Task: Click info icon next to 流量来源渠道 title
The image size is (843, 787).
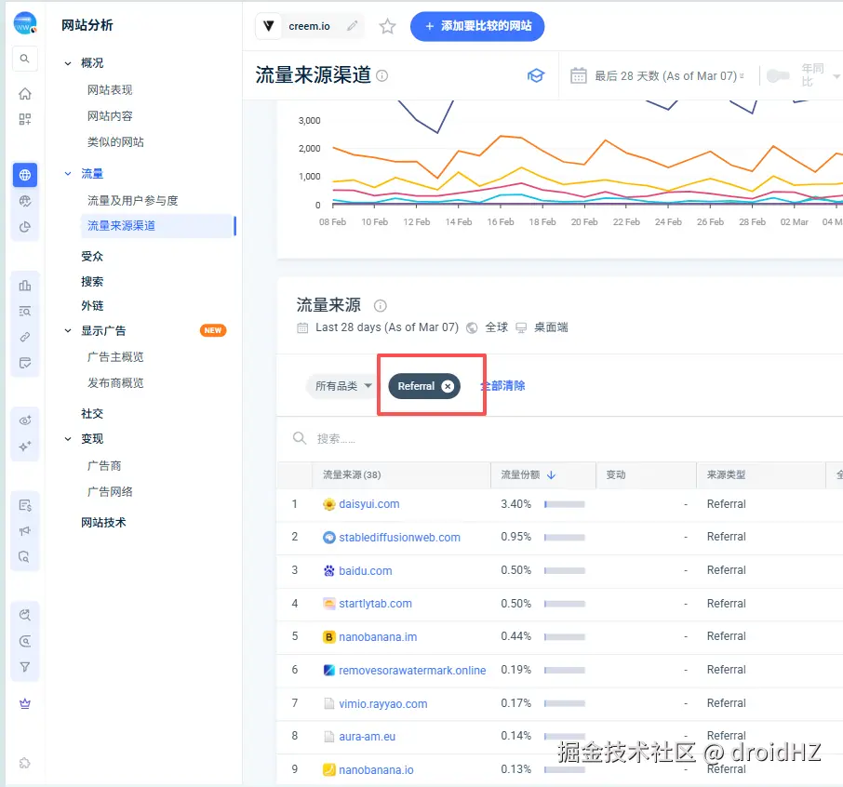Action: pyautogui.click(x=381, y=75)
